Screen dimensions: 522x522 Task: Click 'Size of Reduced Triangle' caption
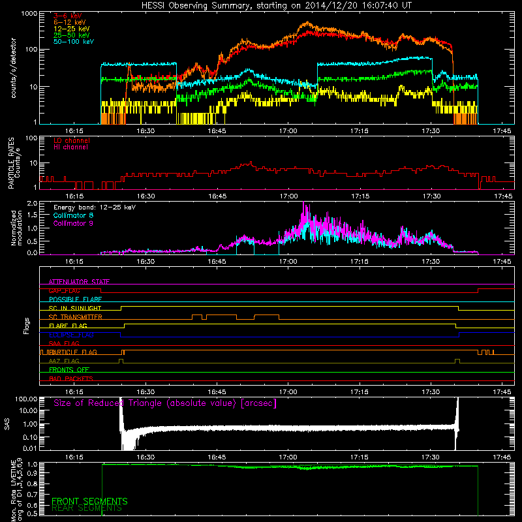[165, 403]
